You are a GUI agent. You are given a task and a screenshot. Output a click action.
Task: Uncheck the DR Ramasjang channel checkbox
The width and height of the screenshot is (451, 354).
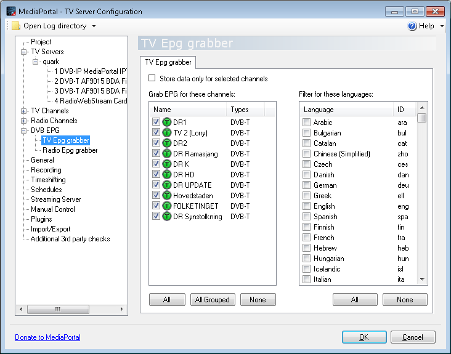[x=156, y=153]
